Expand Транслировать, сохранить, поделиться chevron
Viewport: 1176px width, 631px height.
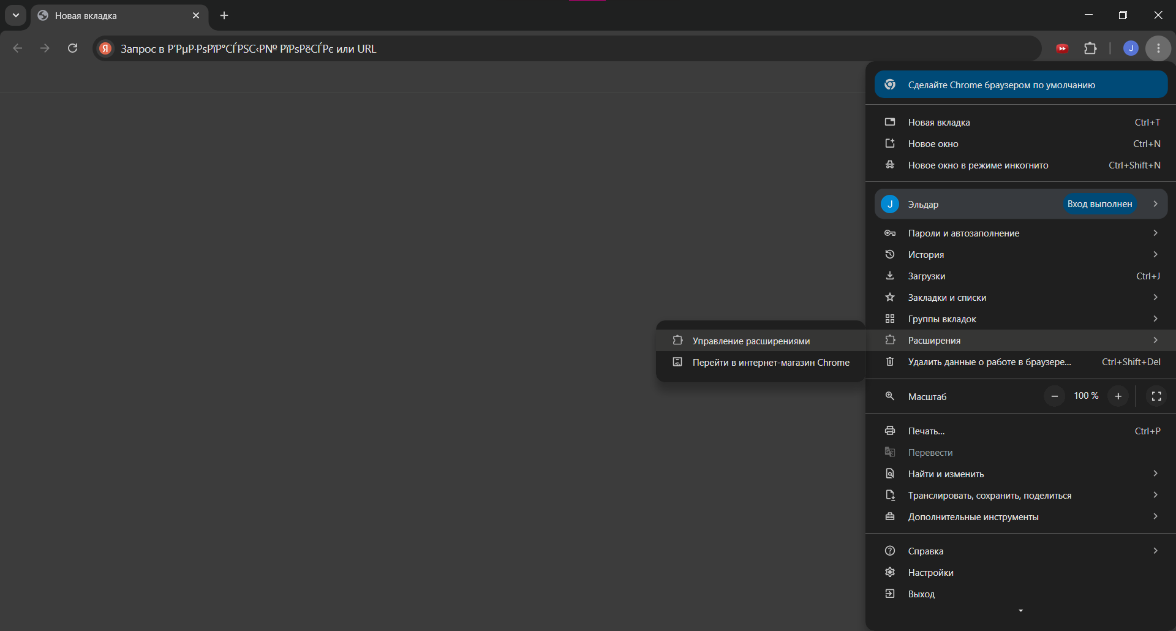coord(1155,495)
